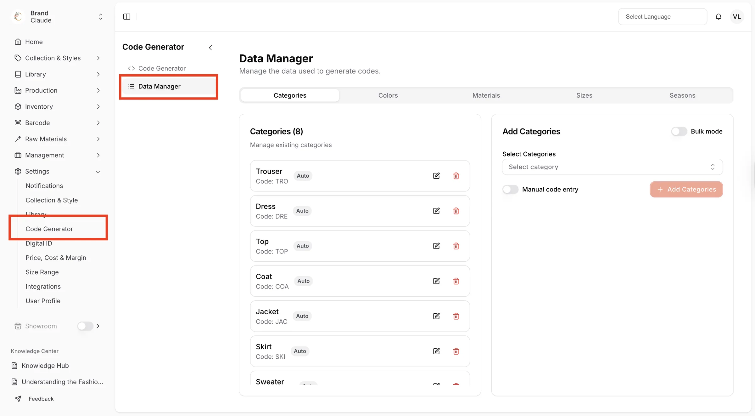Enable Bulk mode switch
Image resolution: width=755 pixels, height=416 pixels.
click(x=679, y=131)
